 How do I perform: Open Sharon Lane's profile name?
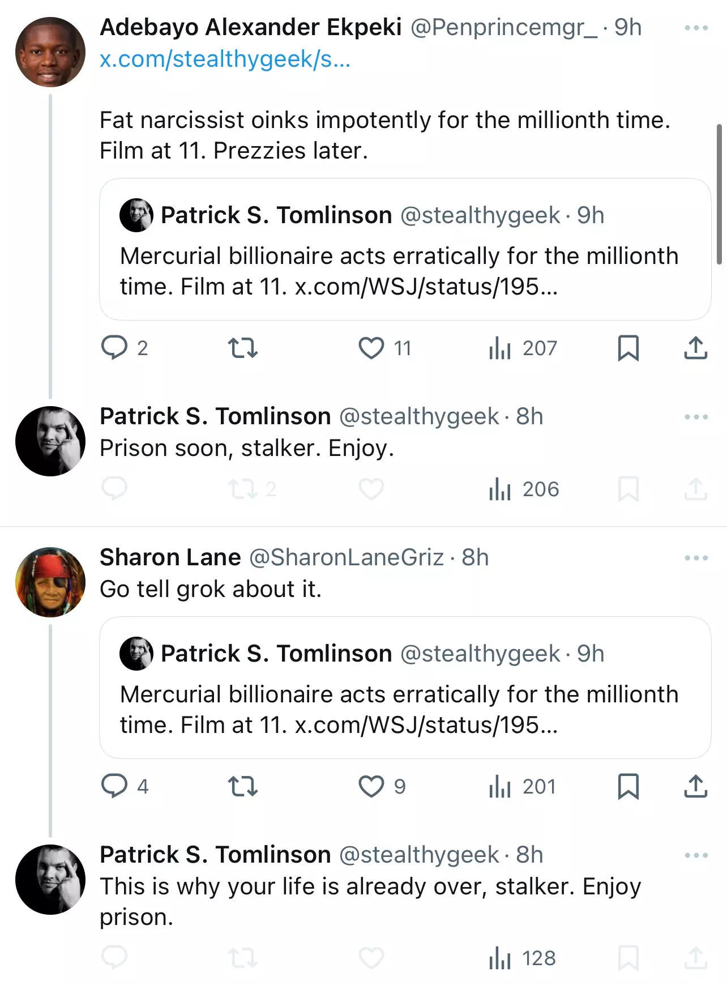[x=170, y=557]
